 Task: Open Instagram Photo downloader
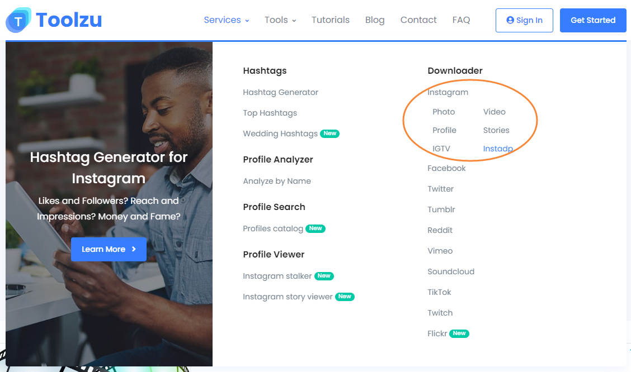click(x=444, y=112)
